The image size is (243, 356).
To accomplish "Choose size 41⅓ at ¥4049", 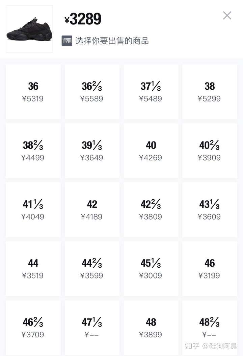I will tap(33, 210).
